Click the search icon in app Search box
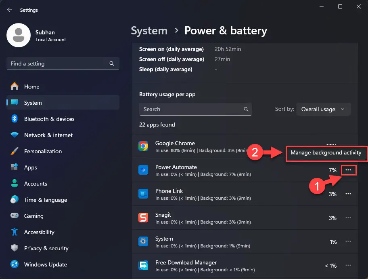The image size is (368, 279). tap(246, 109)
